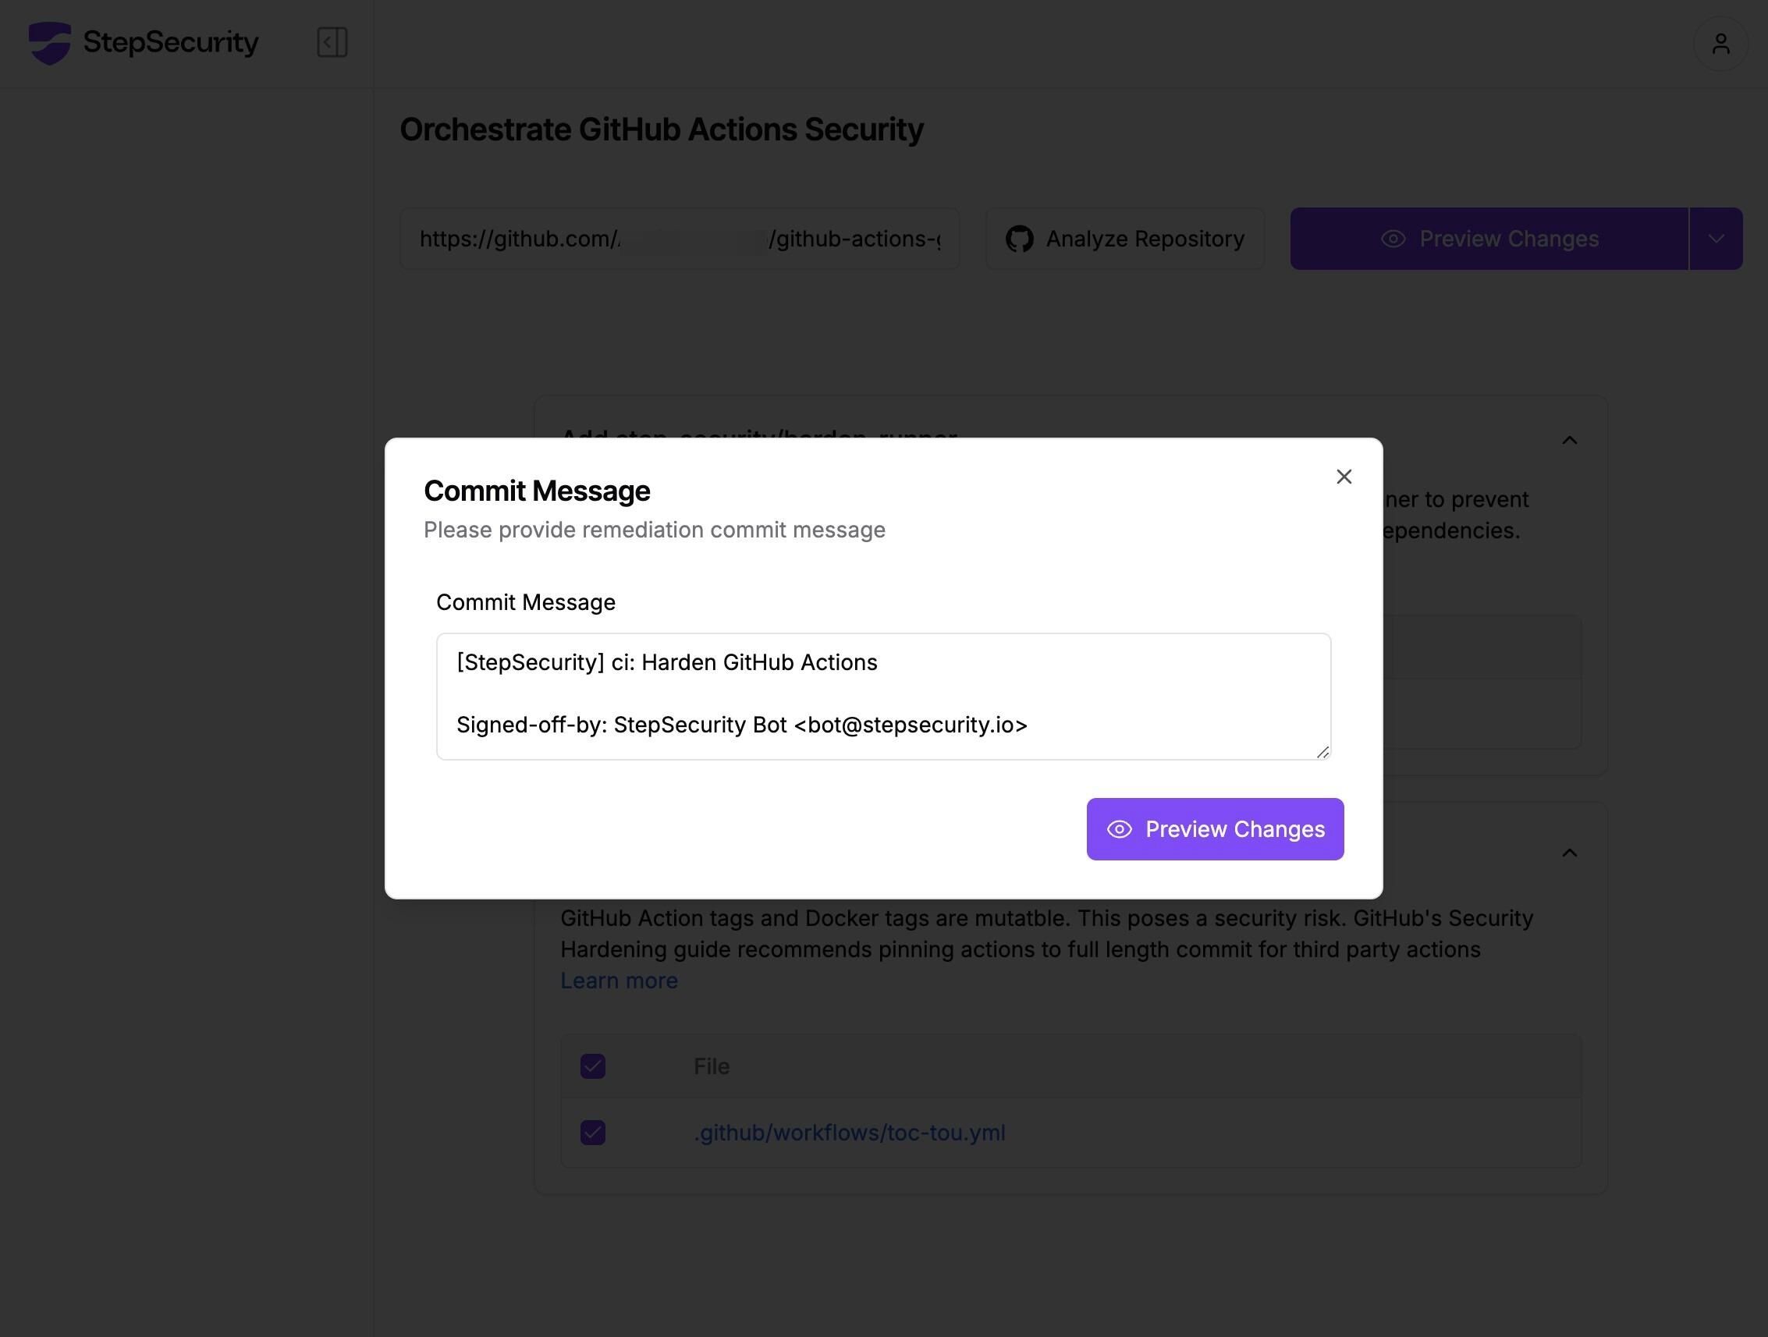Open the .github/workflows/toc-tou.yml link

[849, 1133]
